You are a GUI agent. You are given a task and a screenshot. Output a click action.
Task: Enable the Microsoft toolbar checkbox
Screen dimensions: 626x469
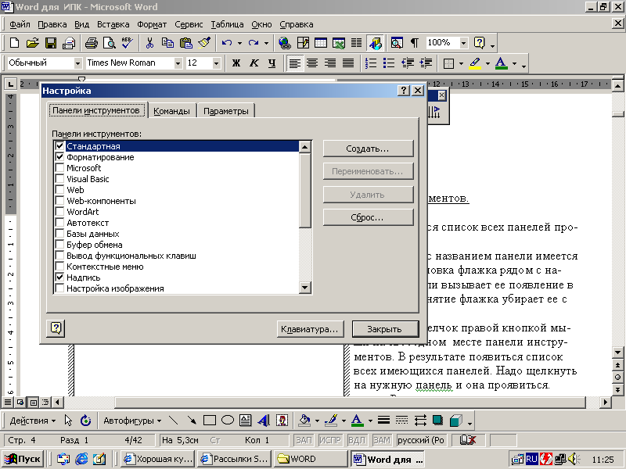pyautogui.click(x=59, y=168)
